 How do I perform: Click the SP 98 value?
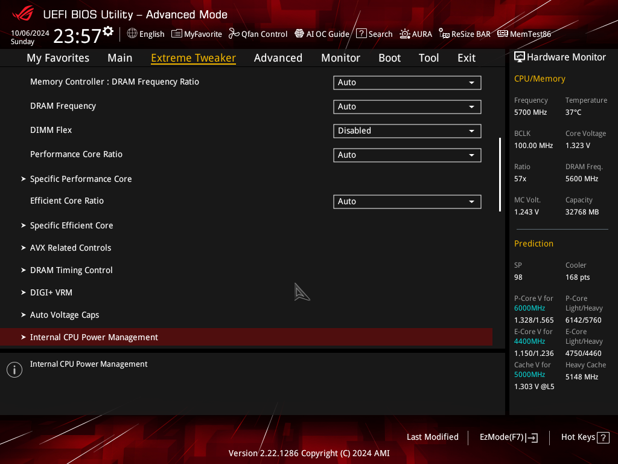518,277
